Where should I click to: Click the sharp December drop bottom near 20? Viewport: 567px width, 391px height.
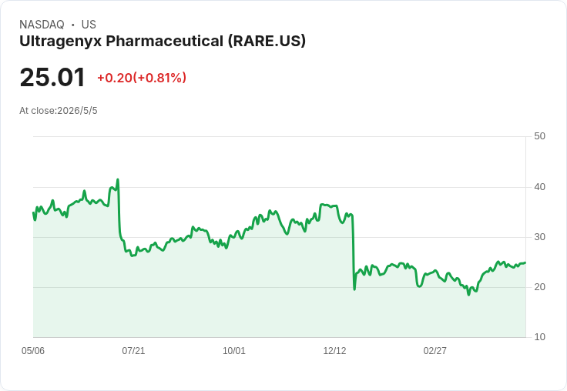pyautogui.click(x=354, y=289)
